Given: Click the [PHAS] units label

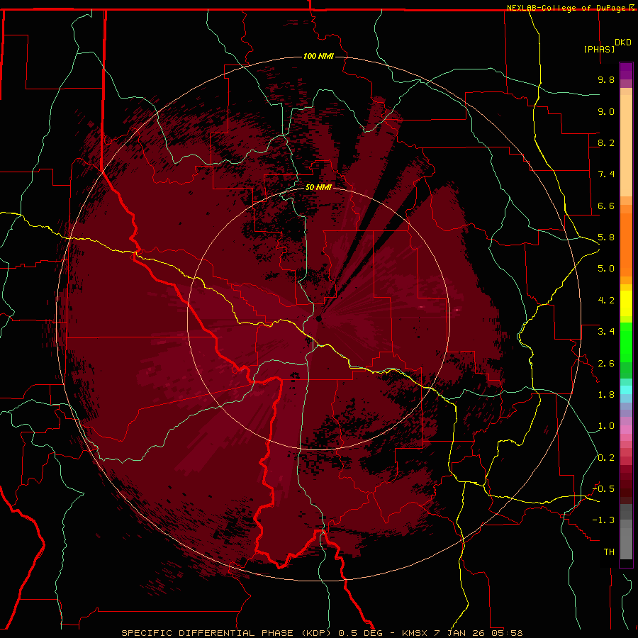Looking at the screenshot, I should coord(599,49).
